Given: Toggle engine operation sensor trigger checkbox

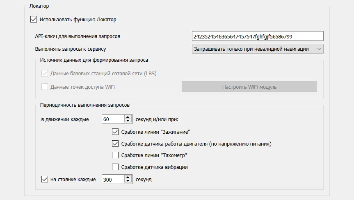Looking at the screenshot, I should click(x=115, y=144).
